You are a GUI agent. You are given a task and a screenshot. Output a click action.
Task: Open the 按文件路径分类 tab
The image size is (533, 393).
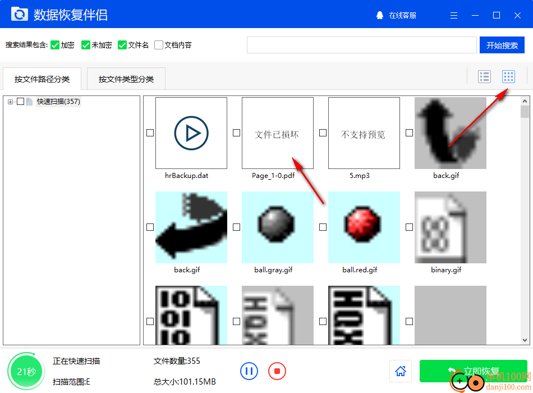click(x=42, y=79)
